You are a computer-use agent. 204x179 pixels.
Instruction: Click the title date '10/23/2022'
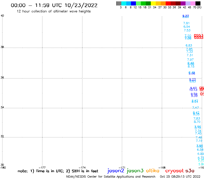pyautogui.click(x=81, y=5)
